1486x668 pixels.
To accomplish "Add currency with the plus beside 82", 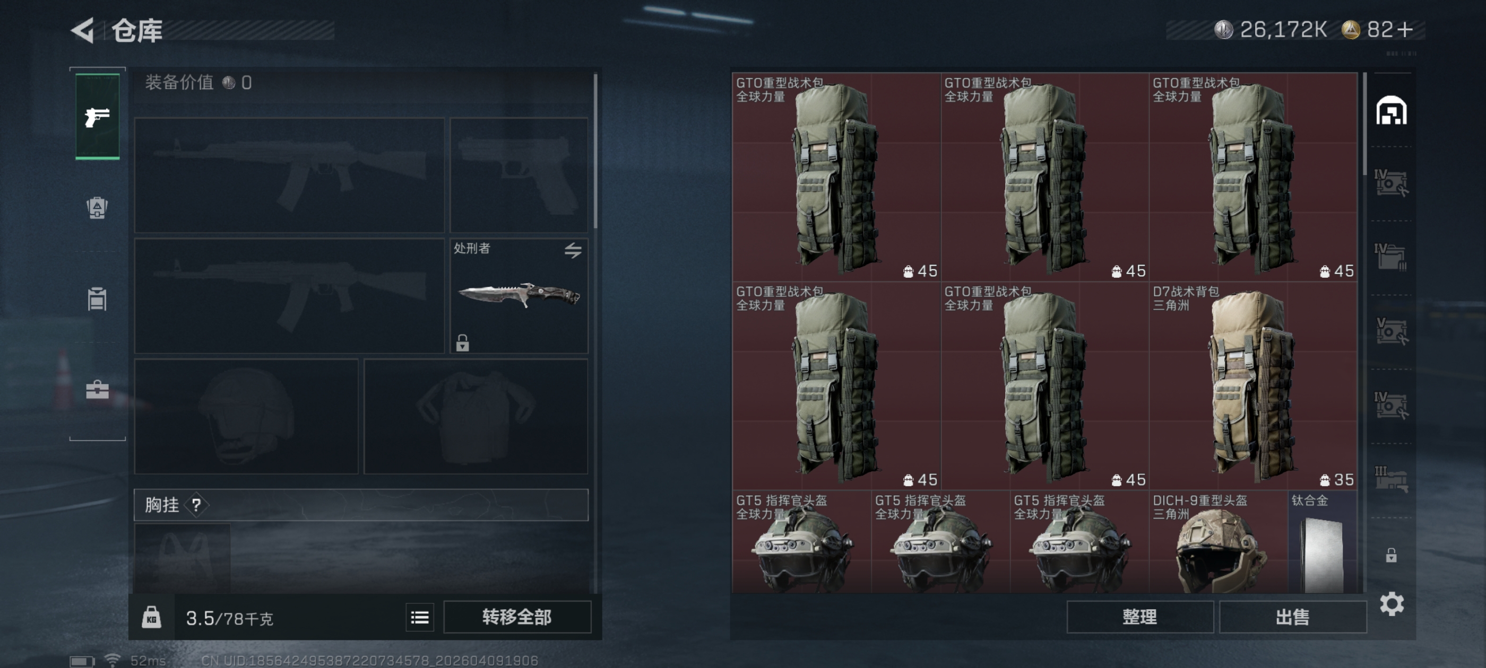I will tap(1405, 29).
